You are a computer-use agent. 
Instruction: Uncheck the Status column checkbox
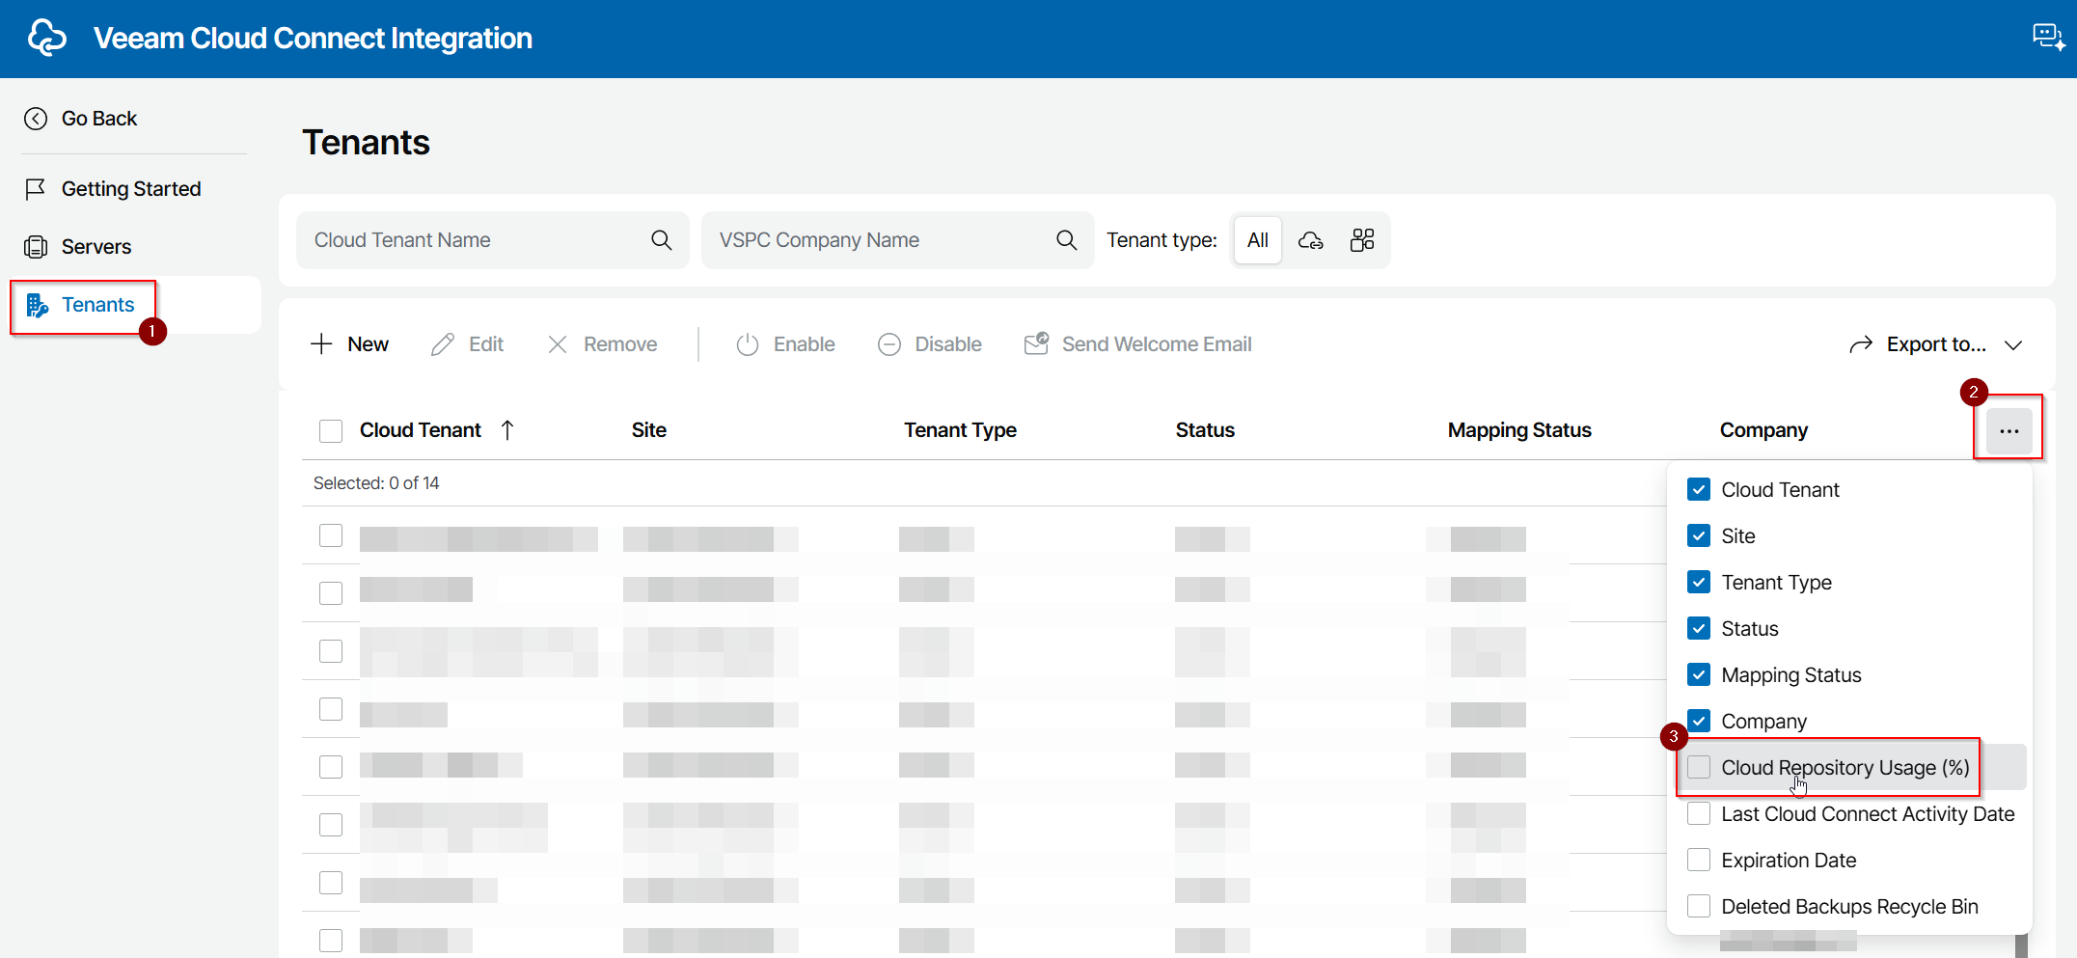click(x=1699, y=629)
